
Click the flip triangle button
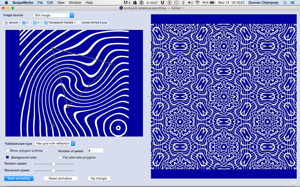click(99, 178)
